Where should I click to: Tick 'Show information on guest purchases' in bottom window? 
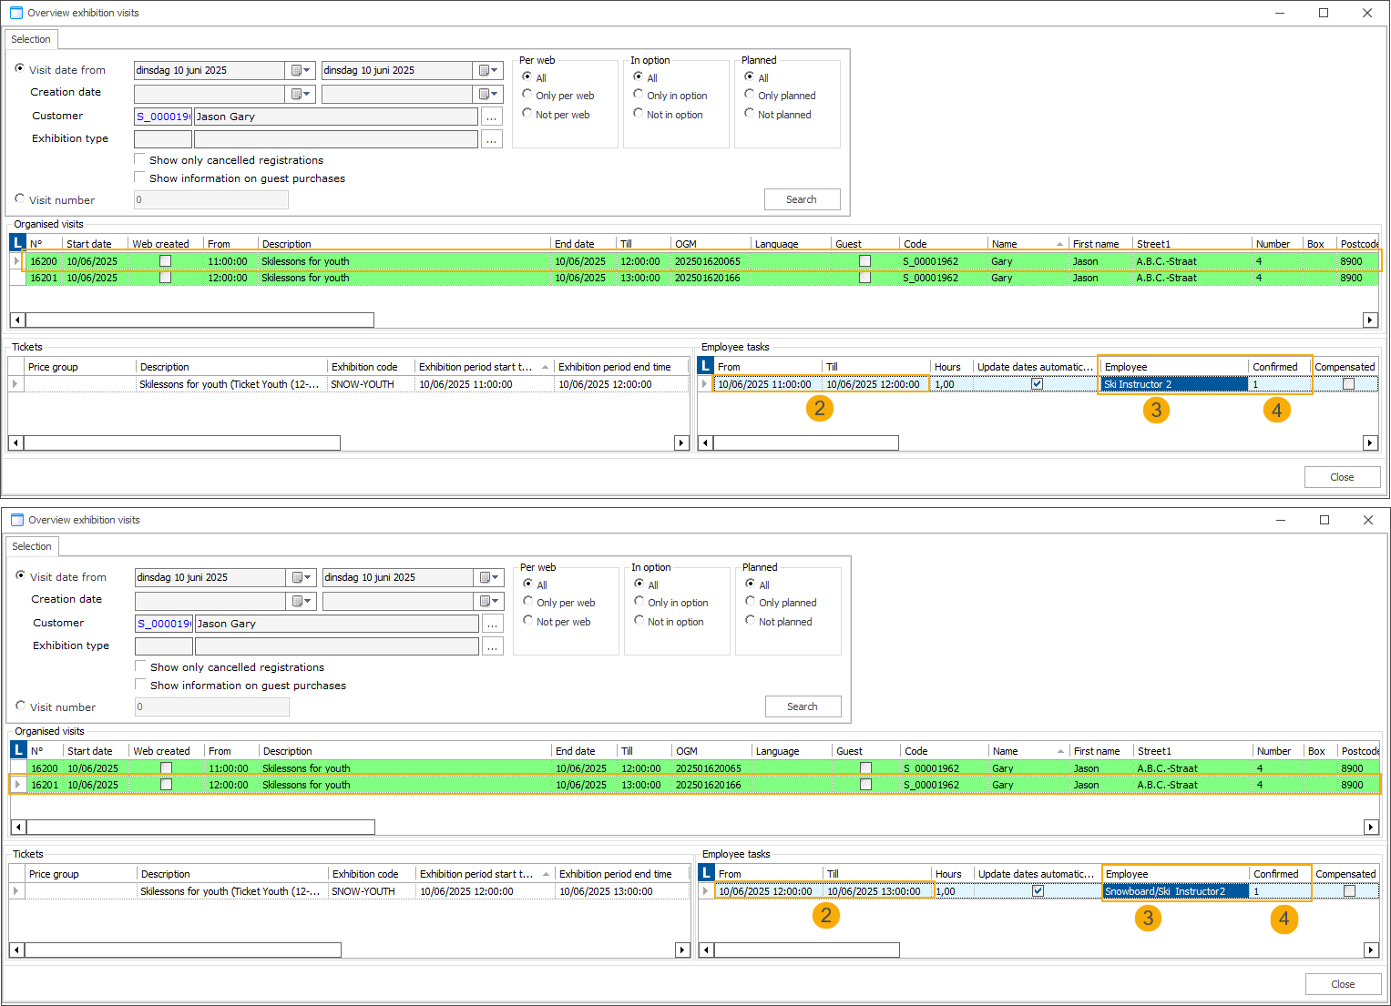click(x=141, y=685)
